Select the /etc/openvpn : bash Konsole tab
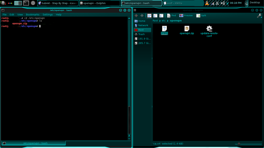 (x=34, y=143)
